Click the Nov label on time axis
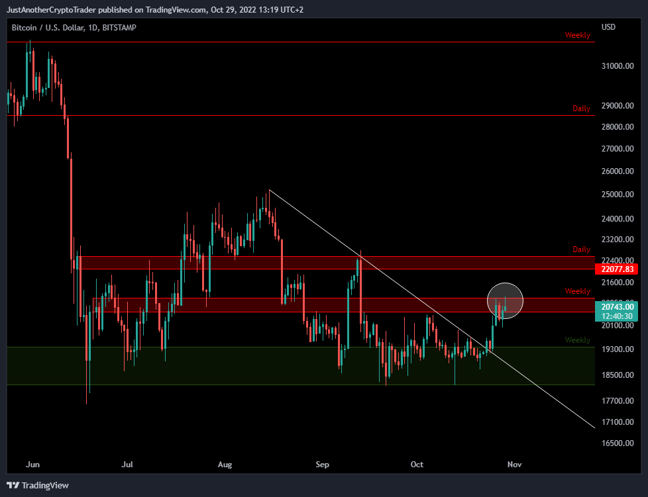 pyautogui.click(x=515, y=465)
